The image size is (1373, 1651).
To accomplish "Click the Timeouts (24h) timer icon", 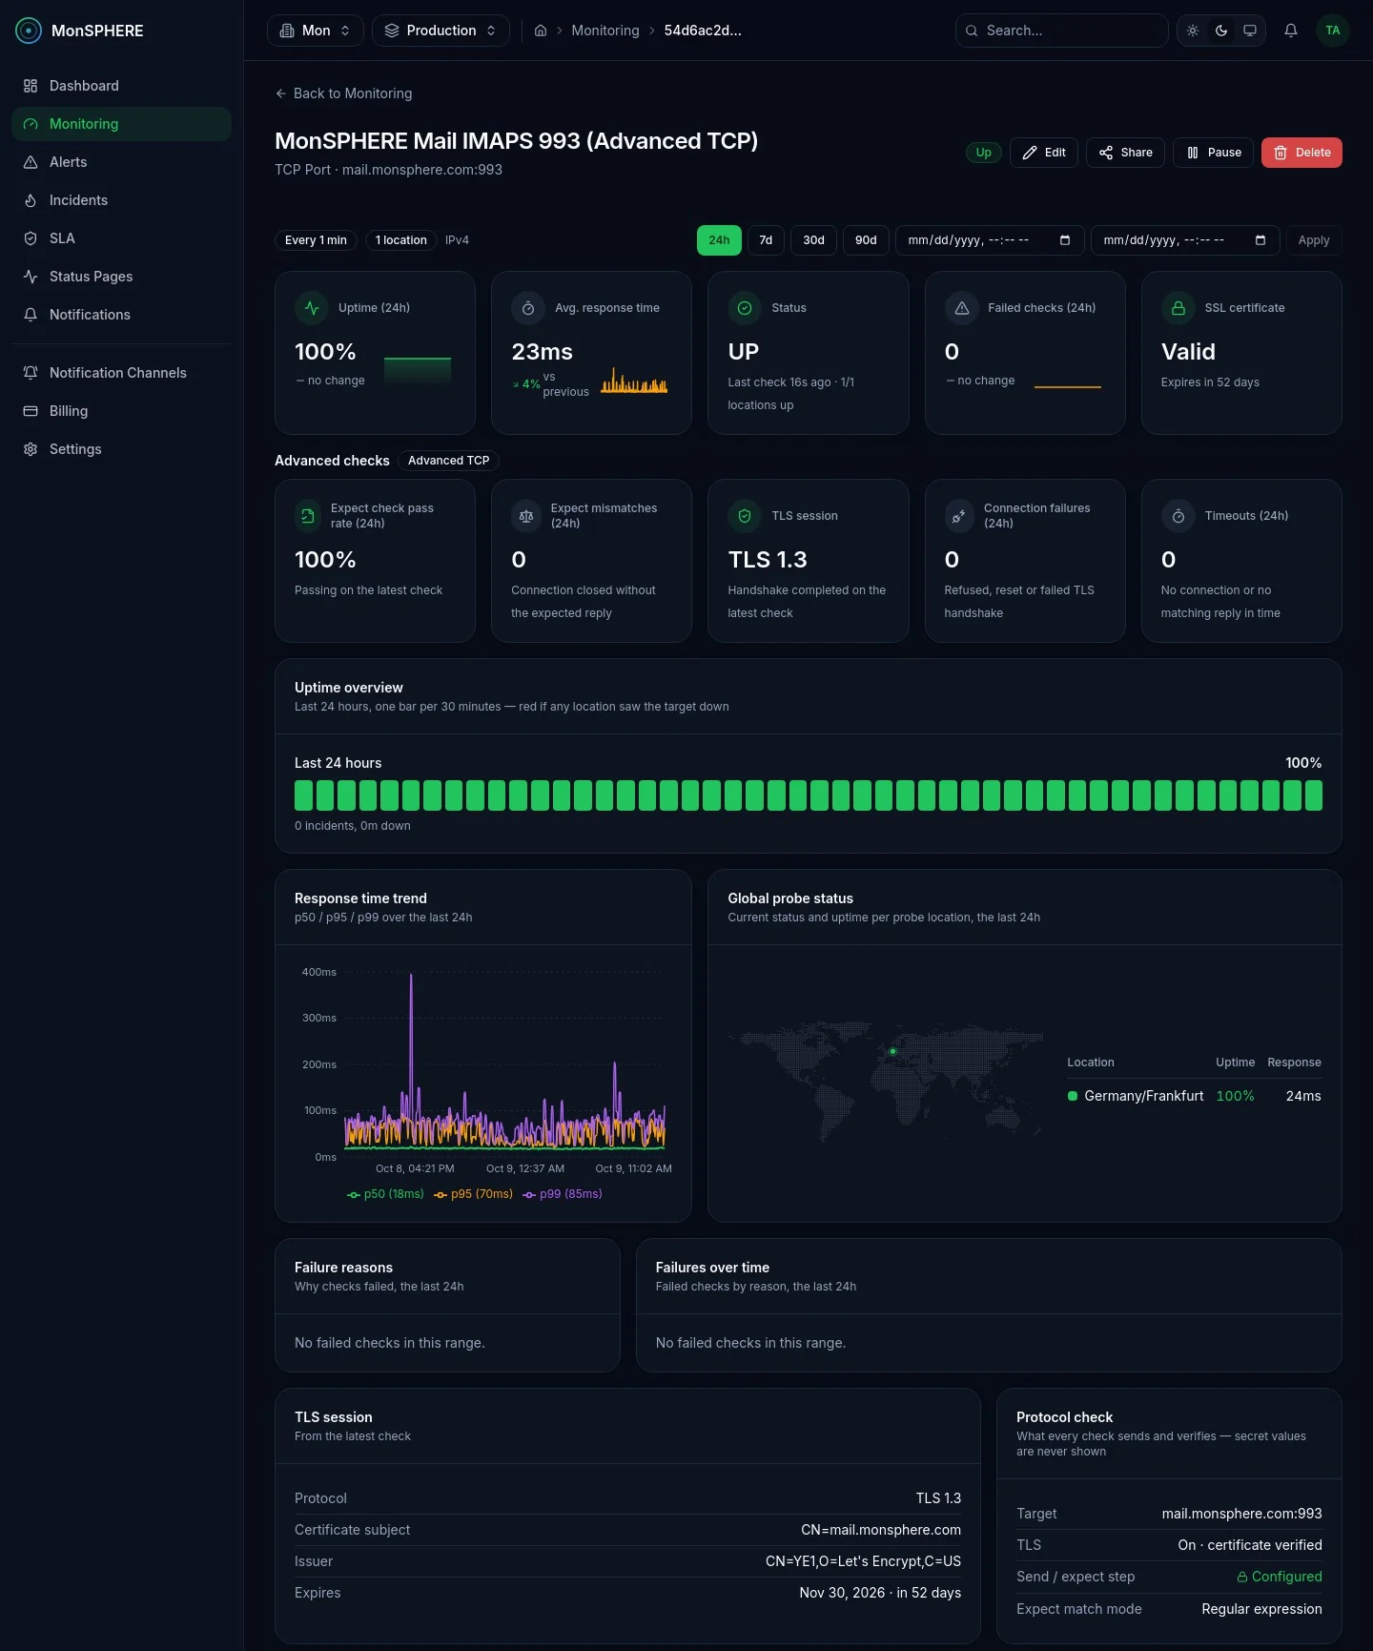I will [x=1178, y=516].
